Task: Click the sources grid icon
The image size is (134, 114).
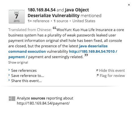Action: tap(12, 99)
